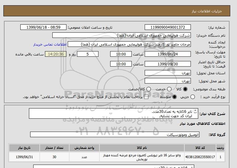Click the کد کالا column header
The width and height of the screenshot is (237, 168).
pyautogui.click(x=200, y=148)
